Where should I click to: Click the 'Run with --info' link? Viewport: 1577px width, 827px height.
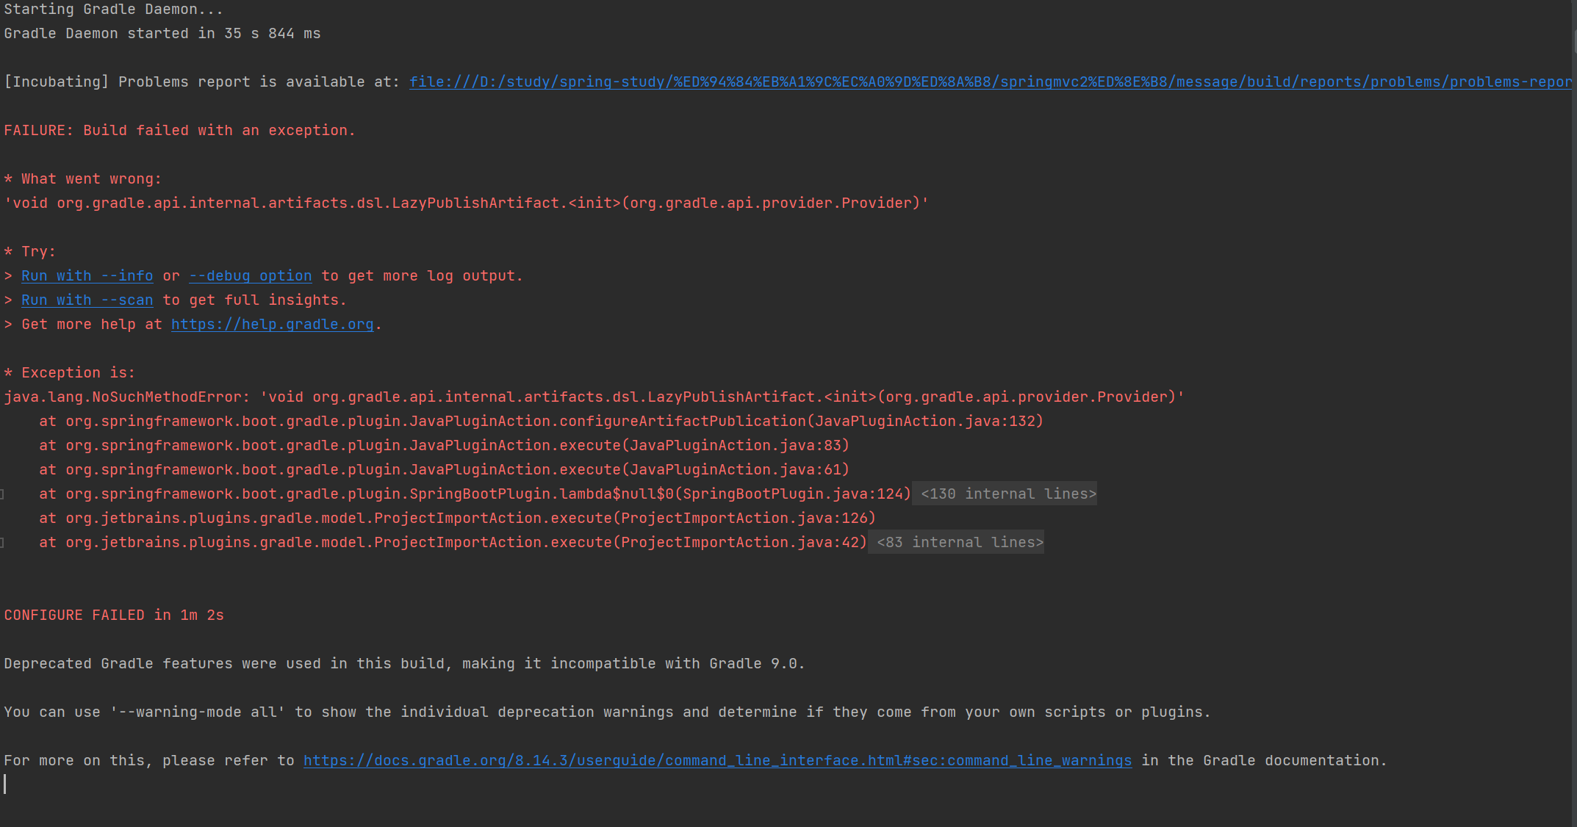87,276
